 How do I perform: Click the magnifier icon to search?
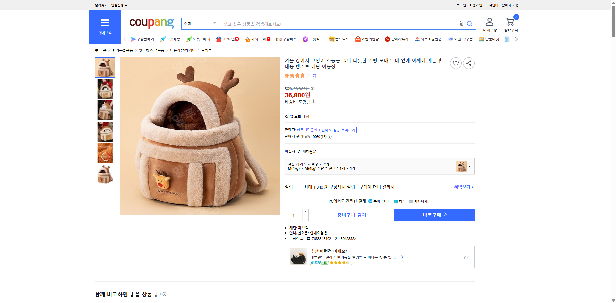470,24
